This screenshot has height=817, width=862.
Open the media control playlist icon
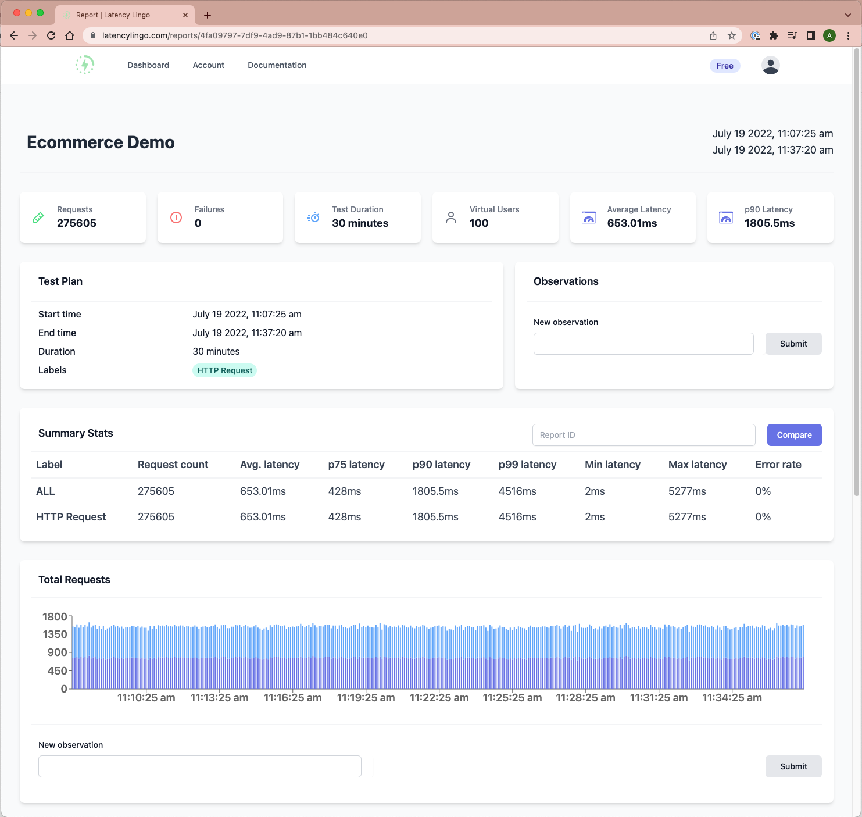point(792,35)
